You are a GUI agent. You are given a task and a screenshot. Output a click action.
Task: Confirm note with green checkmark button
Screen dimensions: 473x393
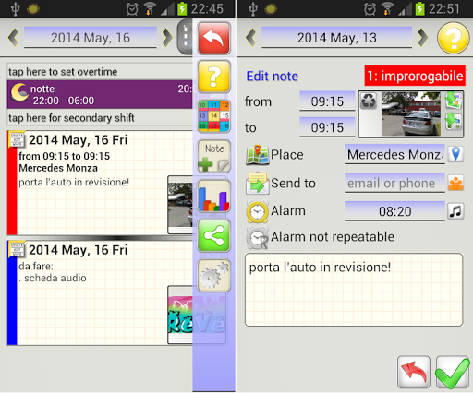453,372
